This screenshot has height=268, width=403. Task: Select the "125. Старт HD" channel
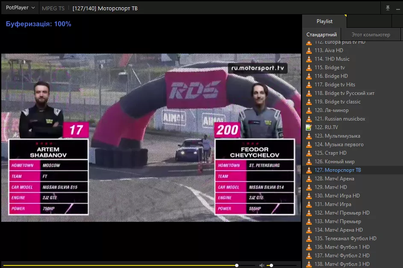tap(330, 153)
